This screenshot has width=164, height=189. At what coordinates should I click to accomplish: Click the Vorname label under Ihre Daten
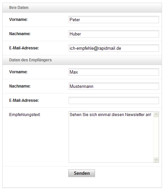click(x=18, y=20)
